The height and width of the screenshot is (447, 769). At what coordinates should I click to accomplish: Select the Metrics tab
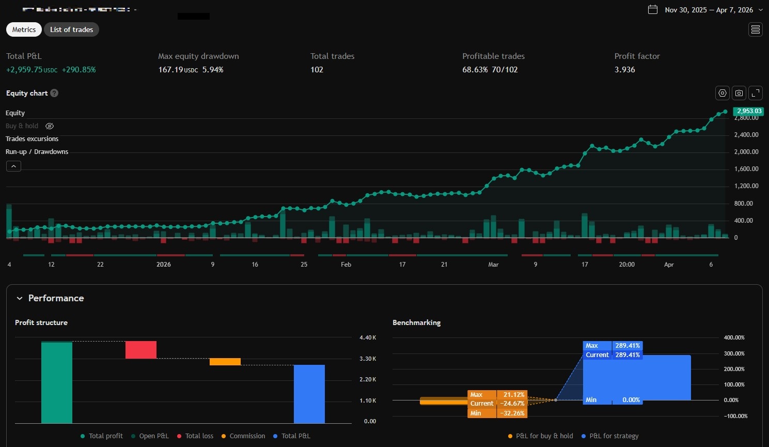(23, 29)
